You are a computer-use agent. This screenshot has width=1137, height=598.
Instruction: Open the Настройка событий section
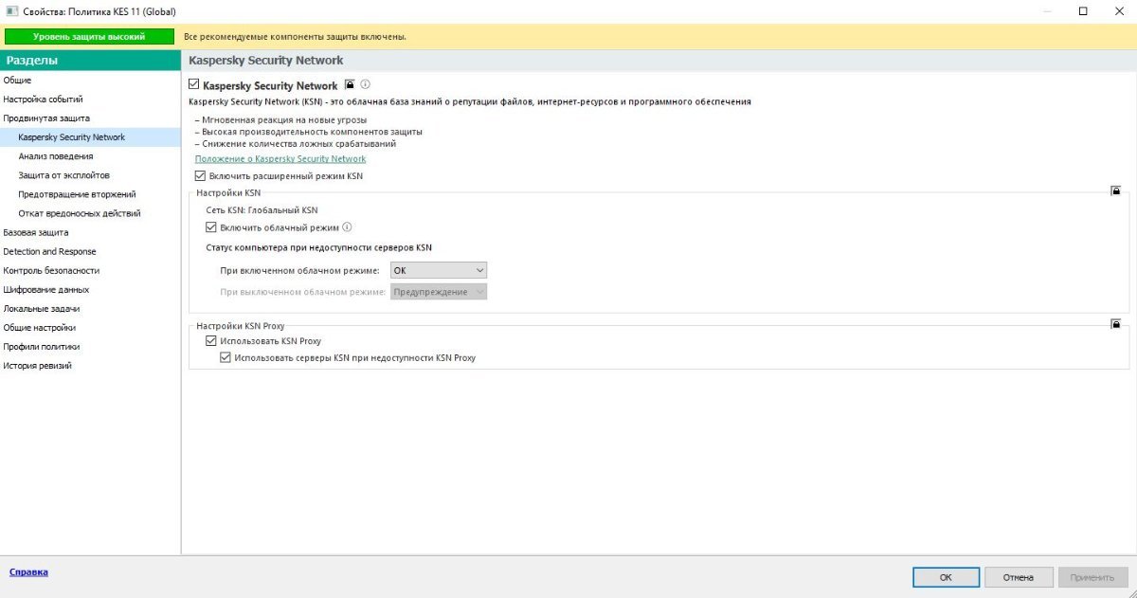[x=43, y=100]
